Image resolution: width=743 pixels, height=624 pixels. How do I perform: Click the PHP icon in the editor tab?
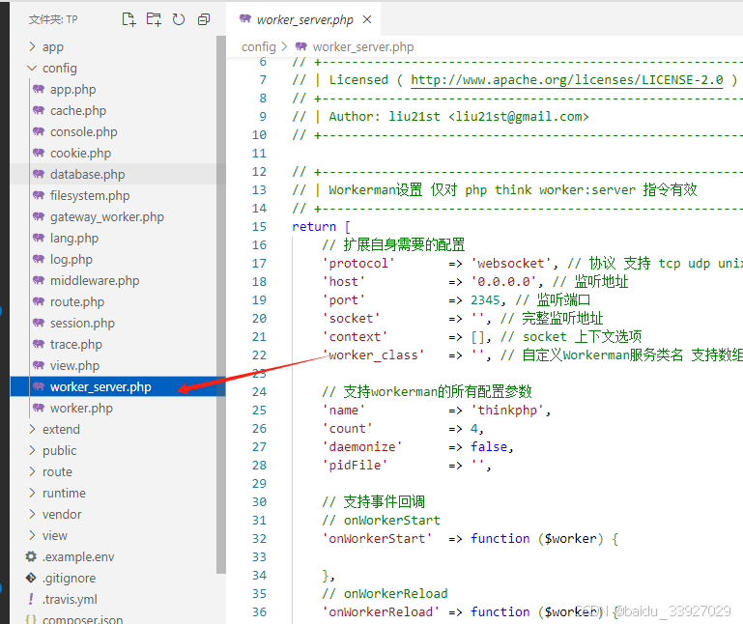click(x=245, y=18)
